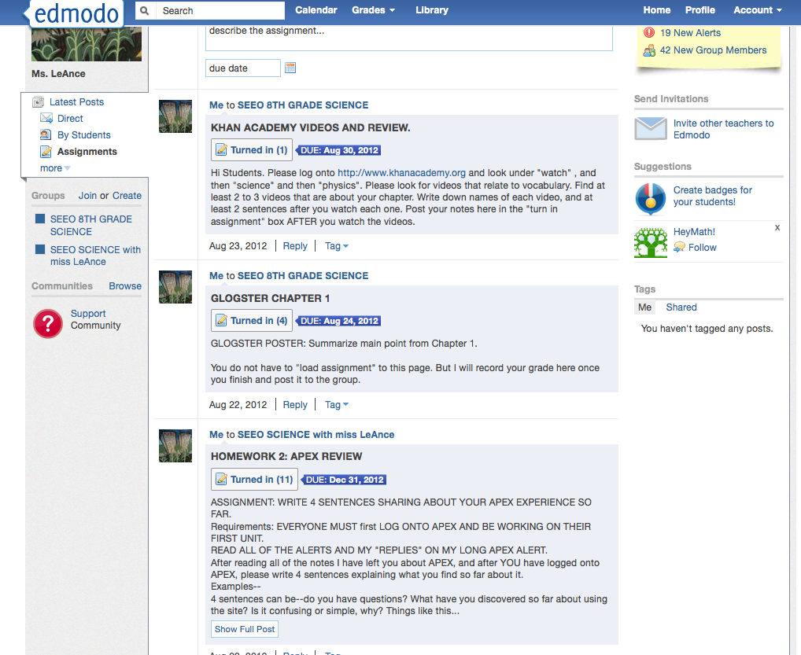Viewport: 801px width, 655px height.
Task: Click the due date input field
Action: click(242, 68)
